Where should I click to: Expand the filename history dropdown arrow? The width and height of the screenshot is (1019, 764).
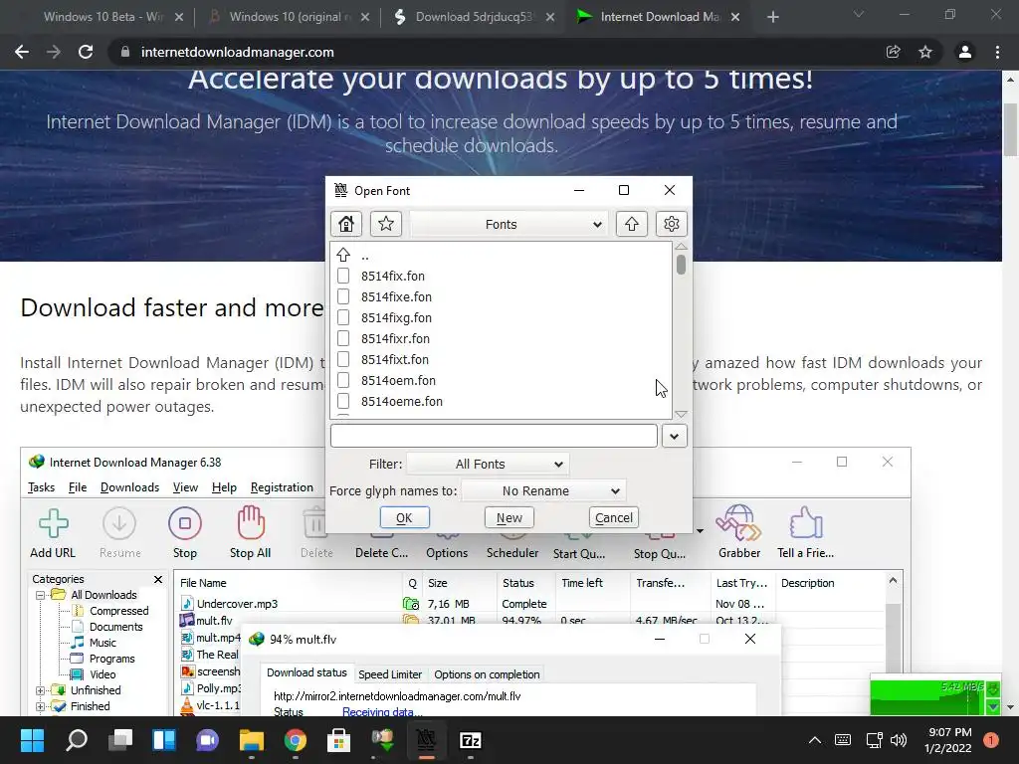[x=674, y=436]
